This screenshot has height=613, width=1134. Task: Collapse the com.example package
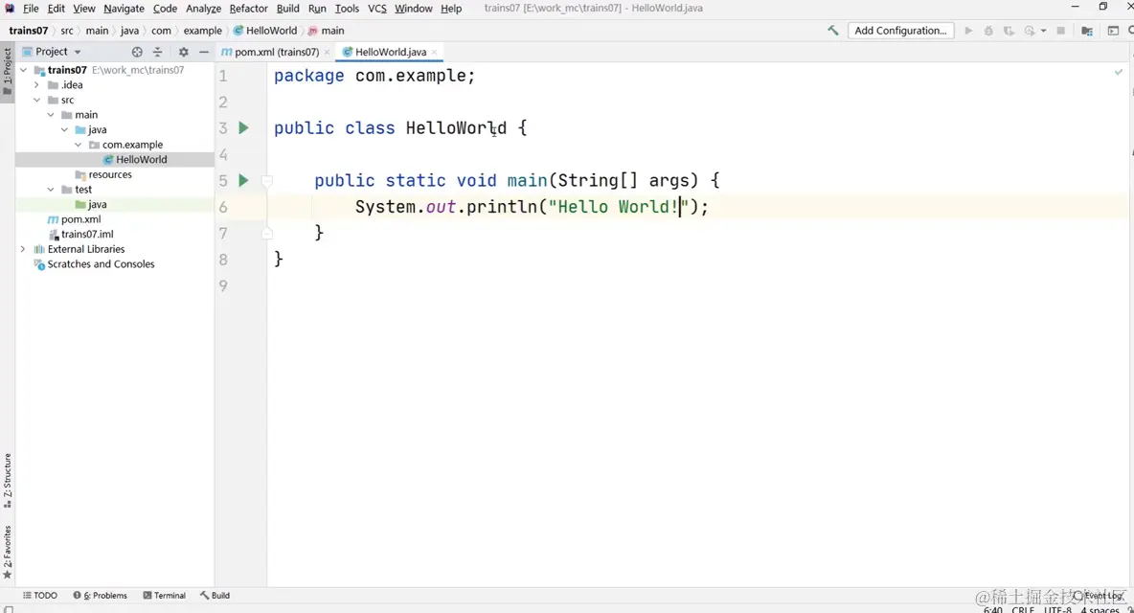click(x=79, y=145)
